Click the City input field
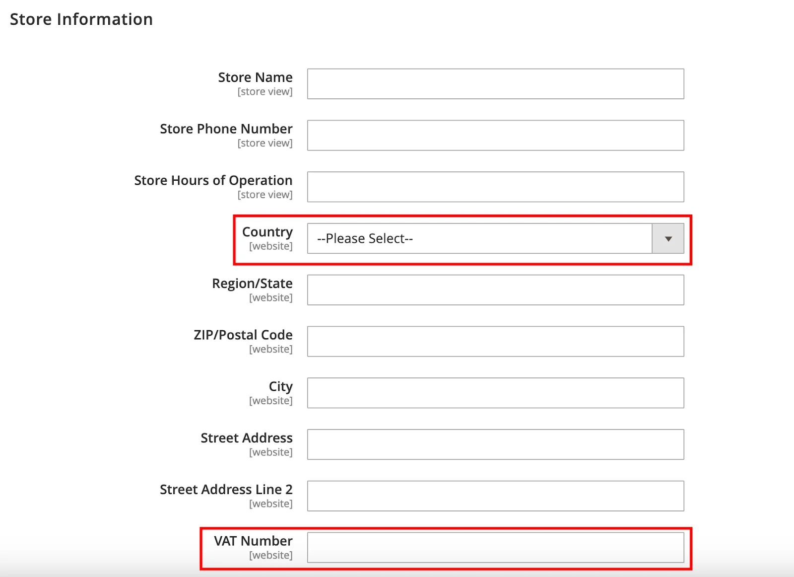Screen dimensions: 794x577 click(495, 393)
